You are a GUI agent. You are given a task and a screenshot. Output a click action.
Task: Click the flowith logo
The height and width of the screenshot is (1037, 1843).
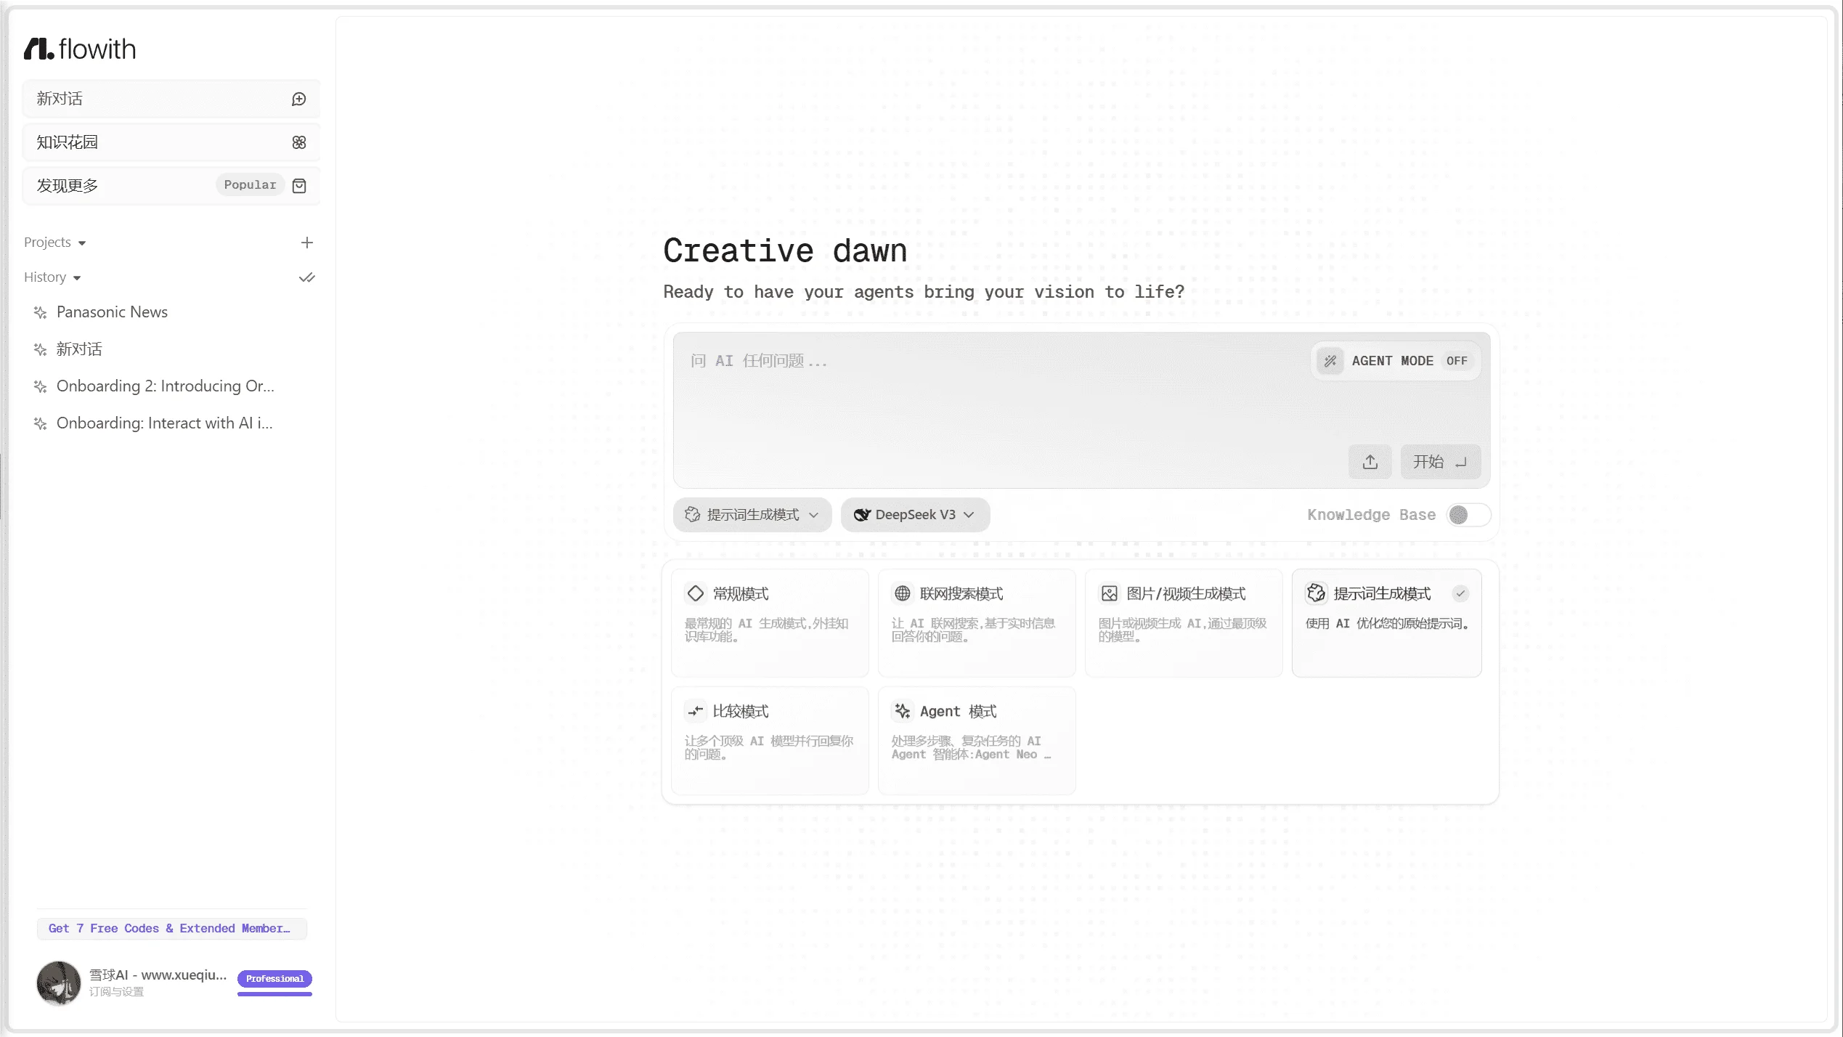click(x=80, y=49)
